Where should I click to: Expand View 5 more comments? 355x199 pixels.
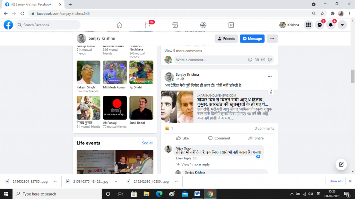(183, 51)
